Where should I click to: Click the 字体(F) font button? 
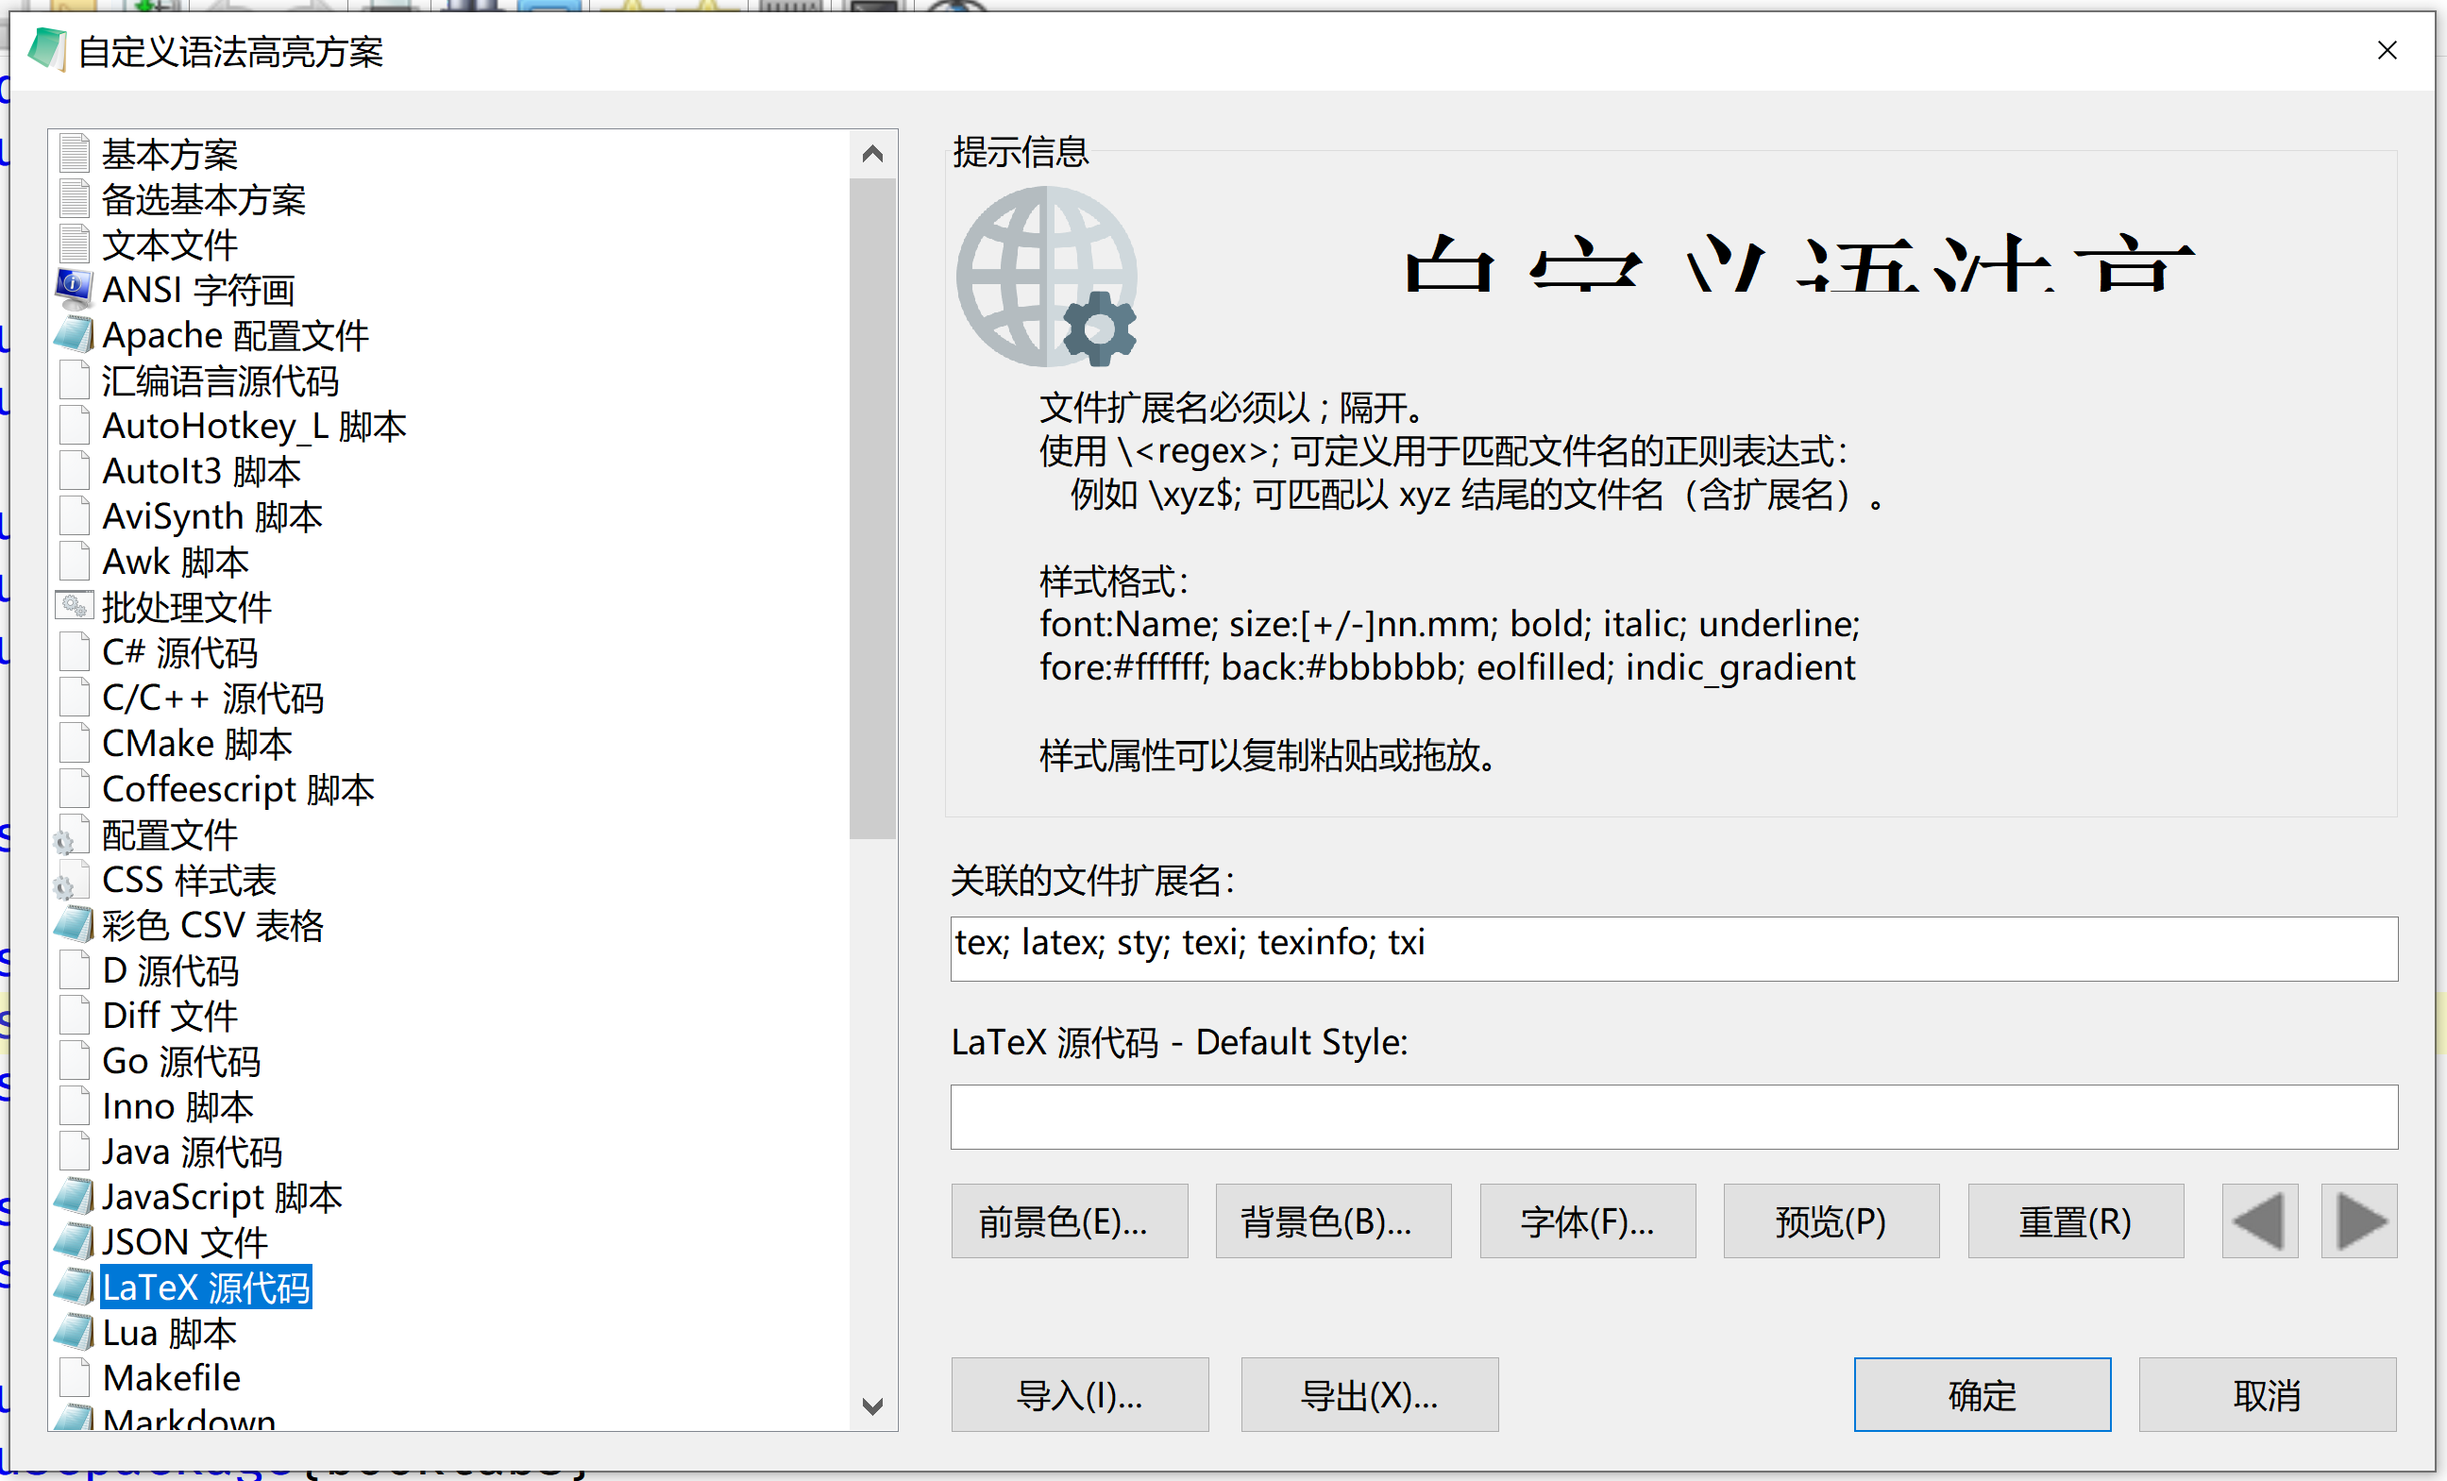tap(1587, 1220)
